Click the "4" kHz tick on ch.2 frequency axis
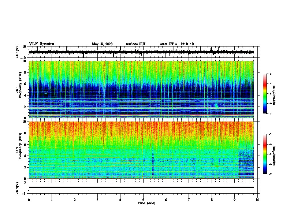Viewport: 290px width, 224px height. coord(26,156)
